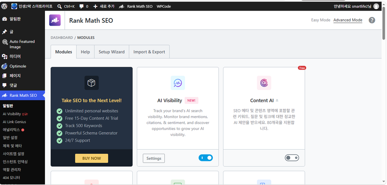Open the 인스턴트 인덱싱 submenu item
Viewport: 387px width, 185px height.
[x=15, y=162]
